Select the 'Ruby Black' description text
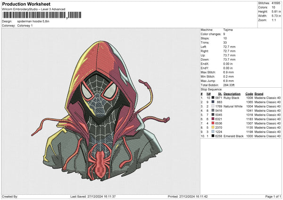This screenshot has height=200, width=283. pos(231,98)
